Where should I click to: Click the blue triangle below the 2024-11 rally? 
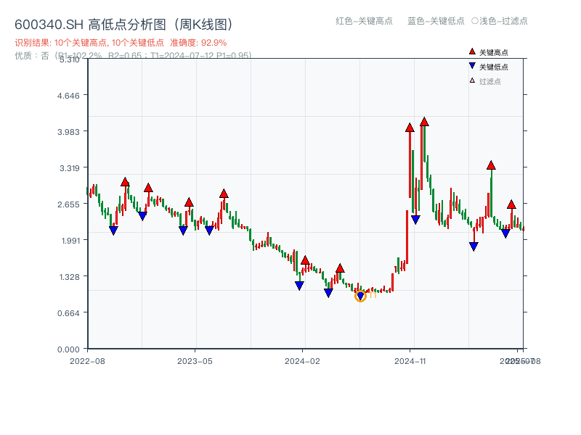coord(415,219)
